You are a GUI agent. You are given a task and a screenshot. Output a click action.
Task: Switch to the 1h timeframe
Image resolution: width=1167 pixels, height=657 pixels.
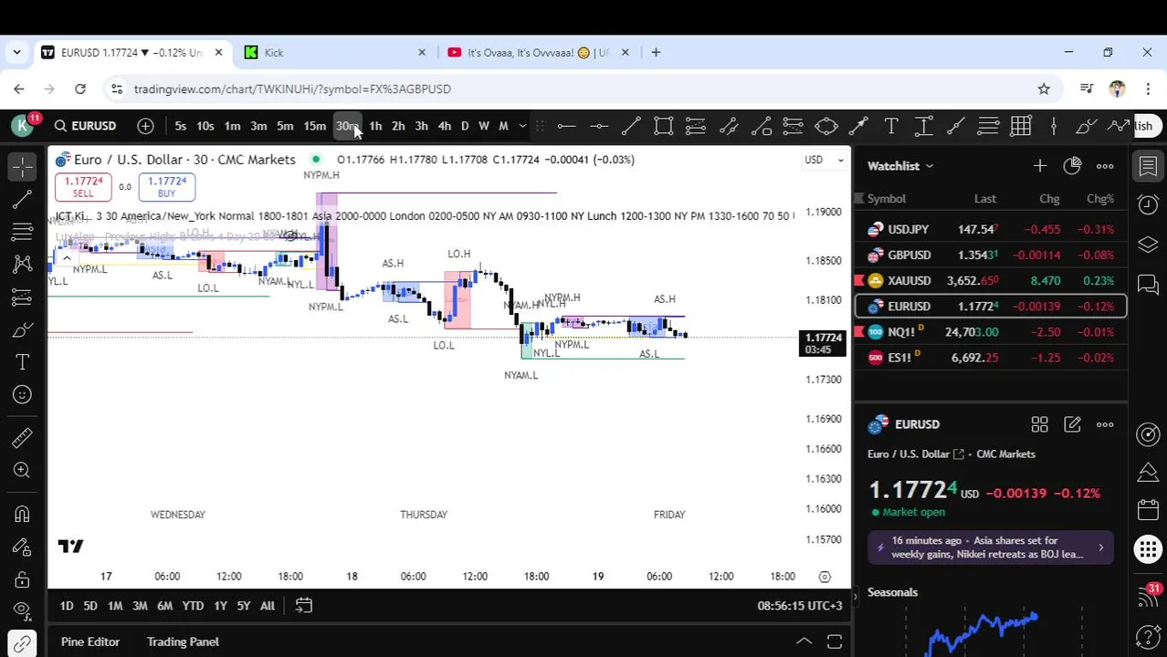(x=375, y=127)
